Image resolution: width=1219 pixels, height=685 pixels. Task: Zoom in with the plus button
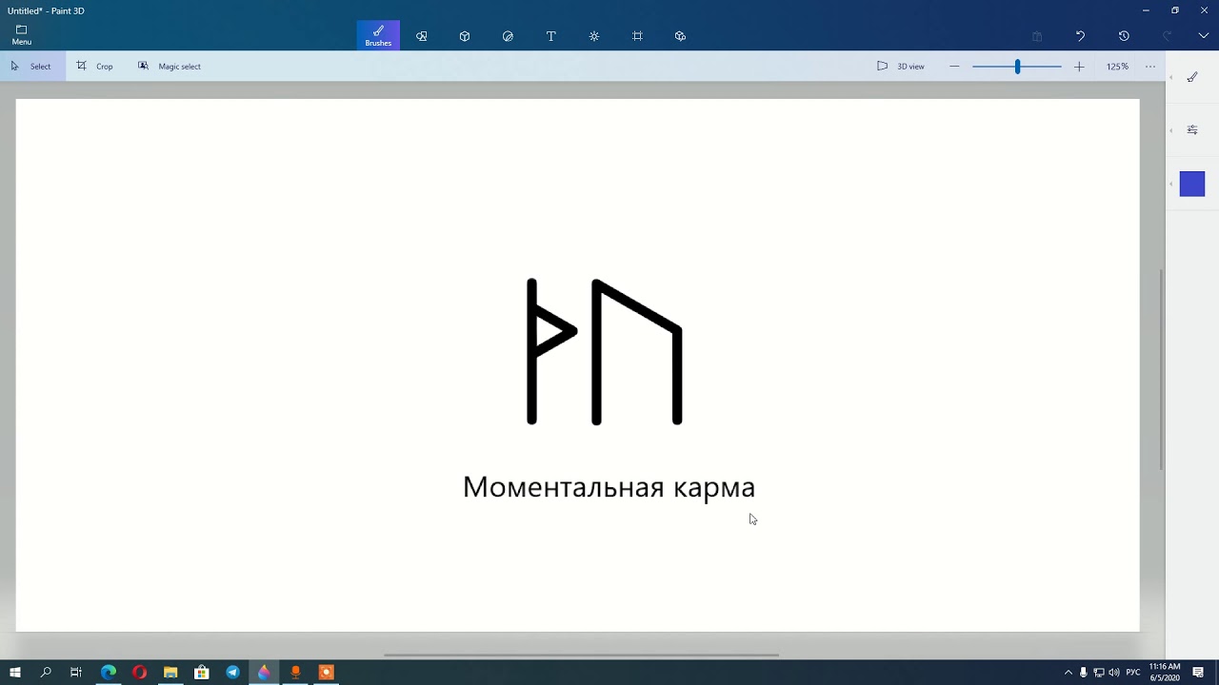1079,67
